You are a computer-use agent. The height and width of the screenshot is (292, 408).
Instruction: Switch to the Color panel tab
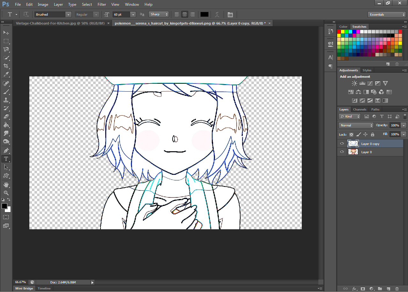pos(343,27)
